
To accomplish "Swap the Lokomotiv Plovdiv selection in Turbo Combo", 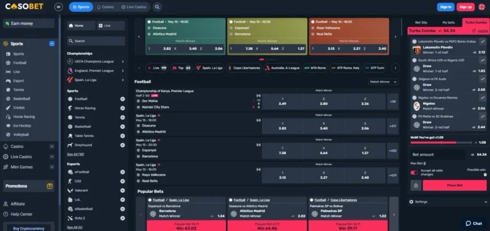I will click(482, 42).
